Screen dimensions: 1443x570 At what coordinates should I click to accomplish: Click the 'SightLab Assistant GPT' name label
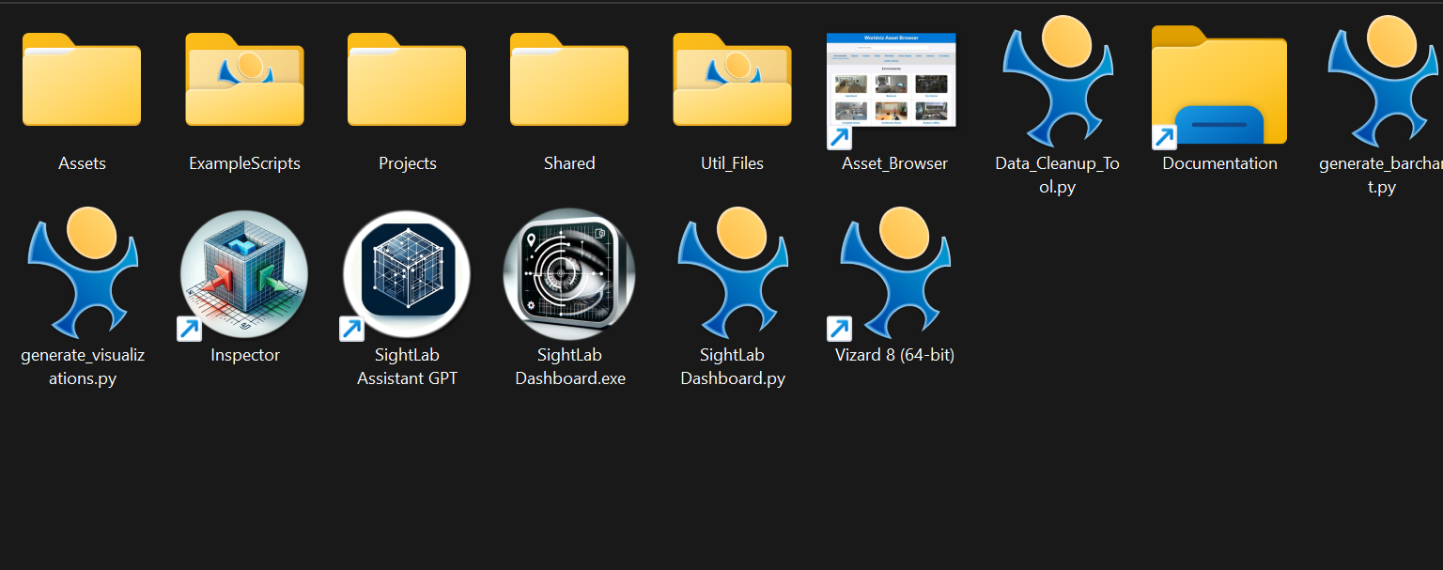407,367
